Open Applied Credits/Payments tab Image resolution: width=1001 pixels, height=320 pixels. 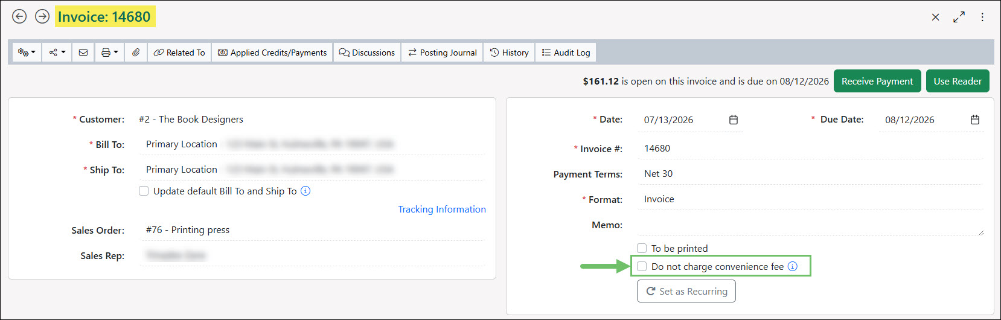pyautogui.click(x=272, y=53)
